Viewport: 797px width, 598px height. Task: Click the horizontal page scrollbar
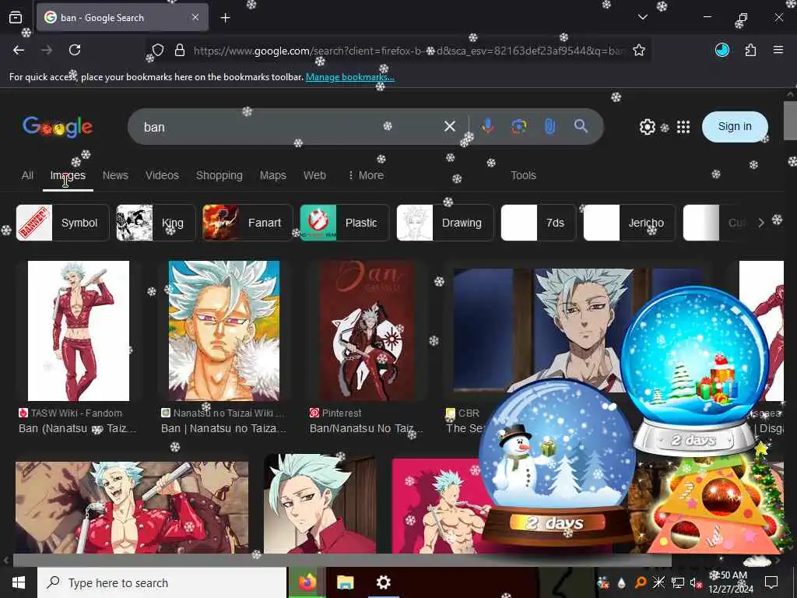pyautogui.click(x=342, y=561)
